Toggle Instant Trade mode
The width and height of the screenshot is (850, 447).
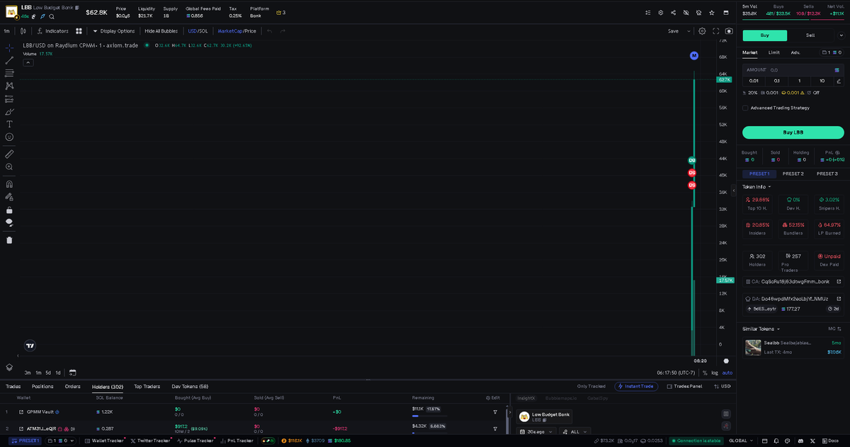[x=636, y=387]
